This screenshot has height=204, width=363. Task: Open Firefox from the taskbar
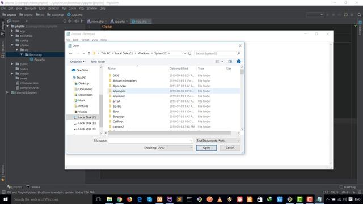click(x=129, y=199)
